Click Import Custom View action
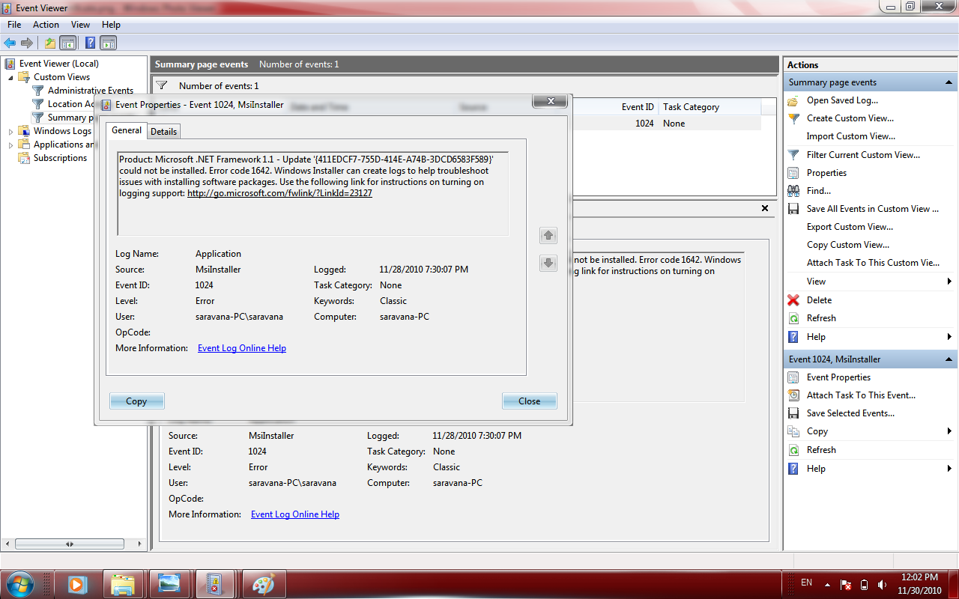 850,136
